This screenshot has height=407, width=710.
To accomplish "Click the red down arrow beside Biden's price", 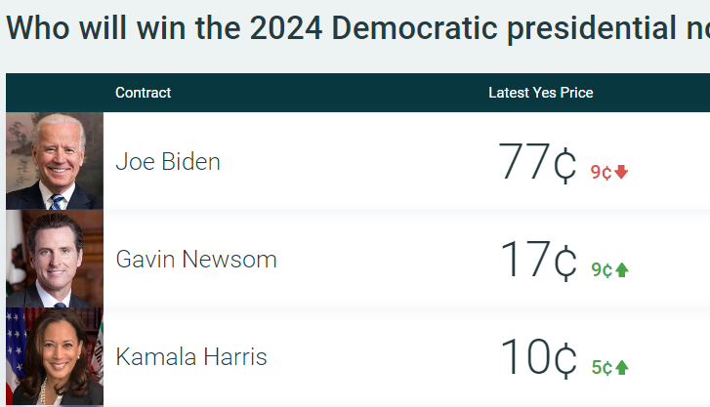I will [621, 173].
